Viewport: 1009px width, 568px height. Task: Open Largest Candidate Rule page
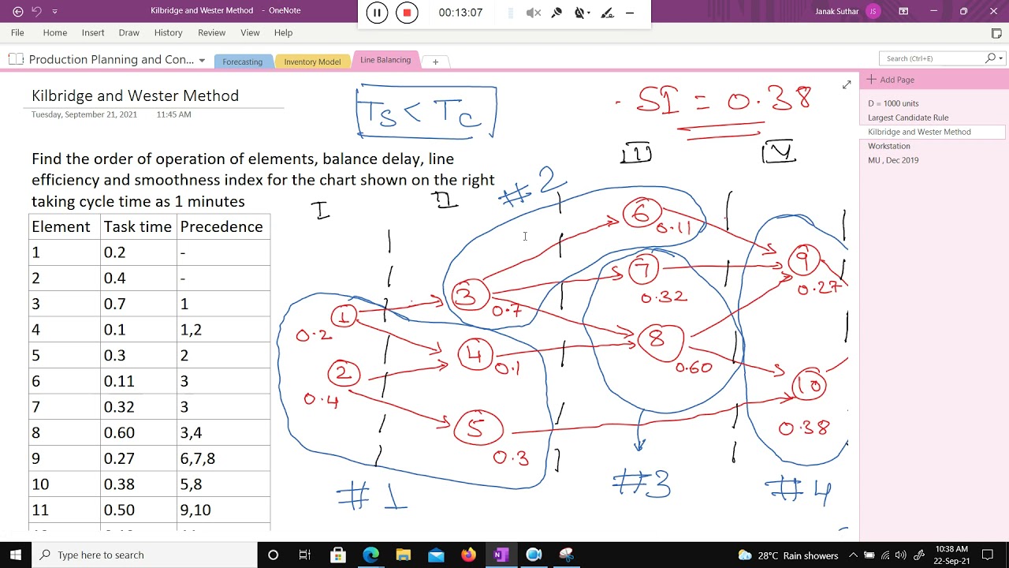click(x=908, y=118)
